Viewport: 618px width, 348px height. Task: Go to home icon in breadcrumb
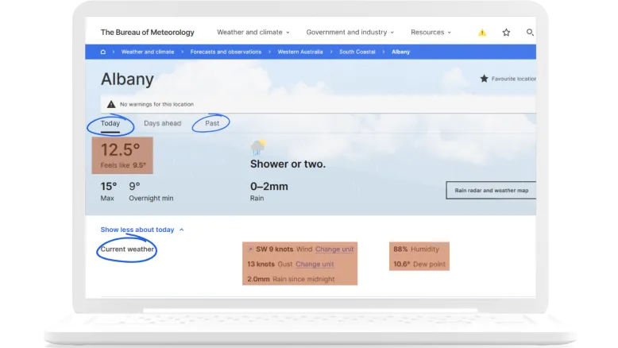pyautogui.click(x=103, y=52)
